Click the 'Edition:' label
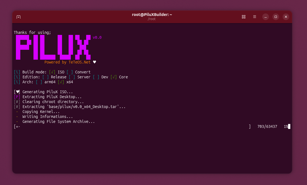This screenshot has width=307, height=185. tap(31, 77)
